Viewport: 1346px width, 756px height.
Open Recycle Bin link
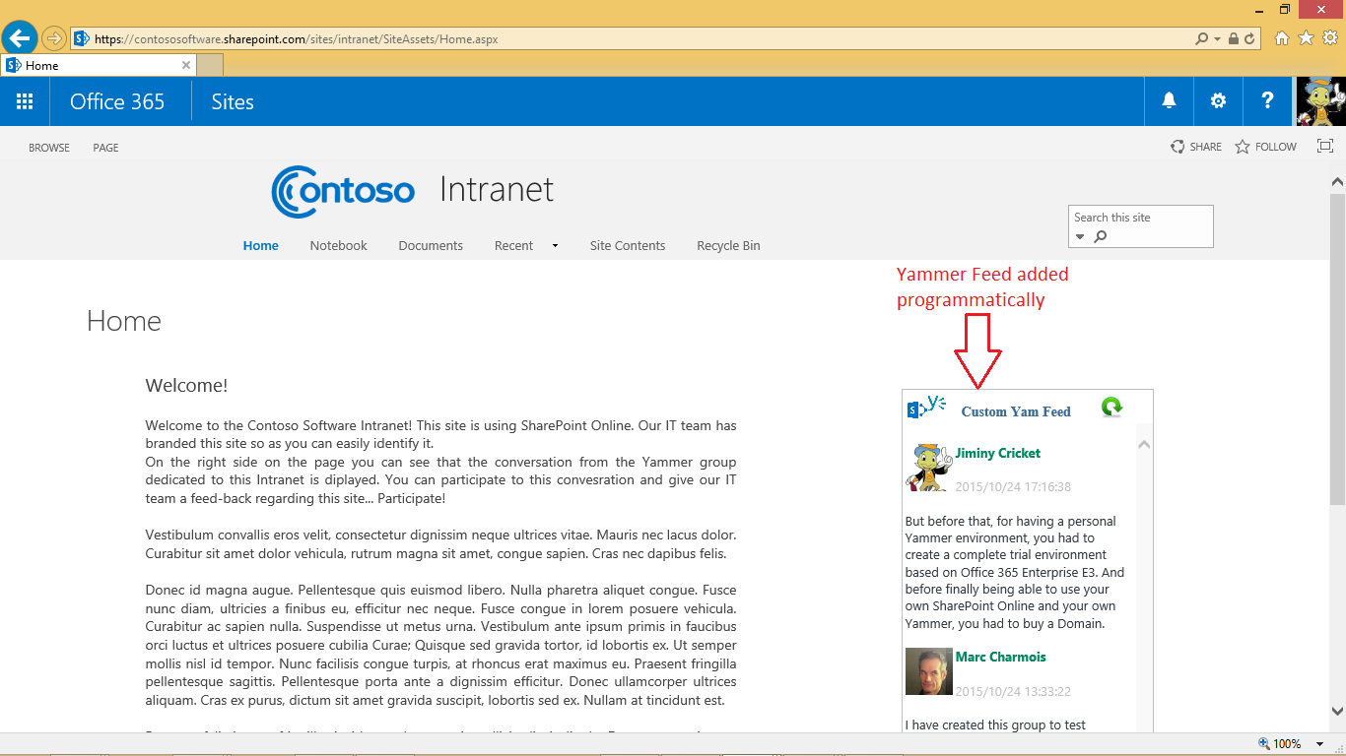[728, 245]
